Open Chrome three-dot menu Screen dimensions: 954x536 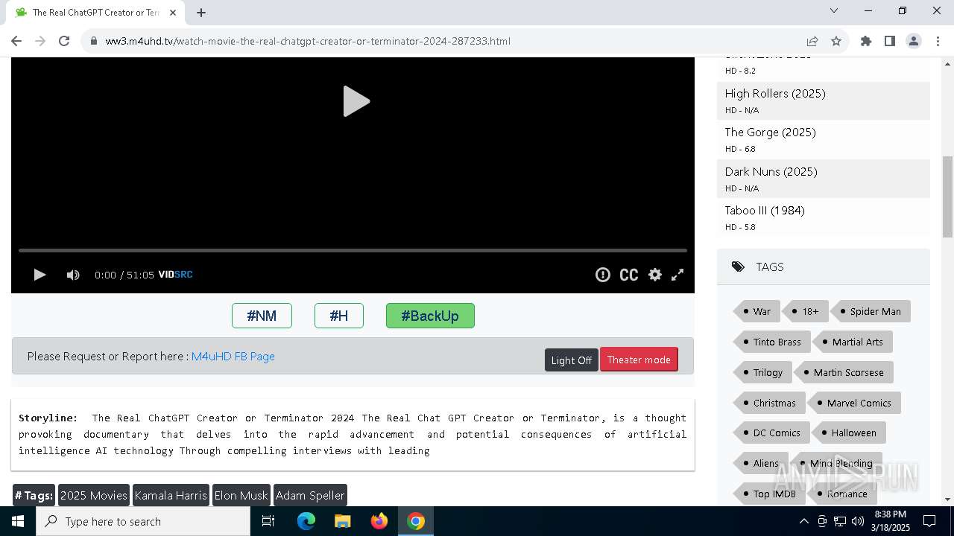point(938,41)
